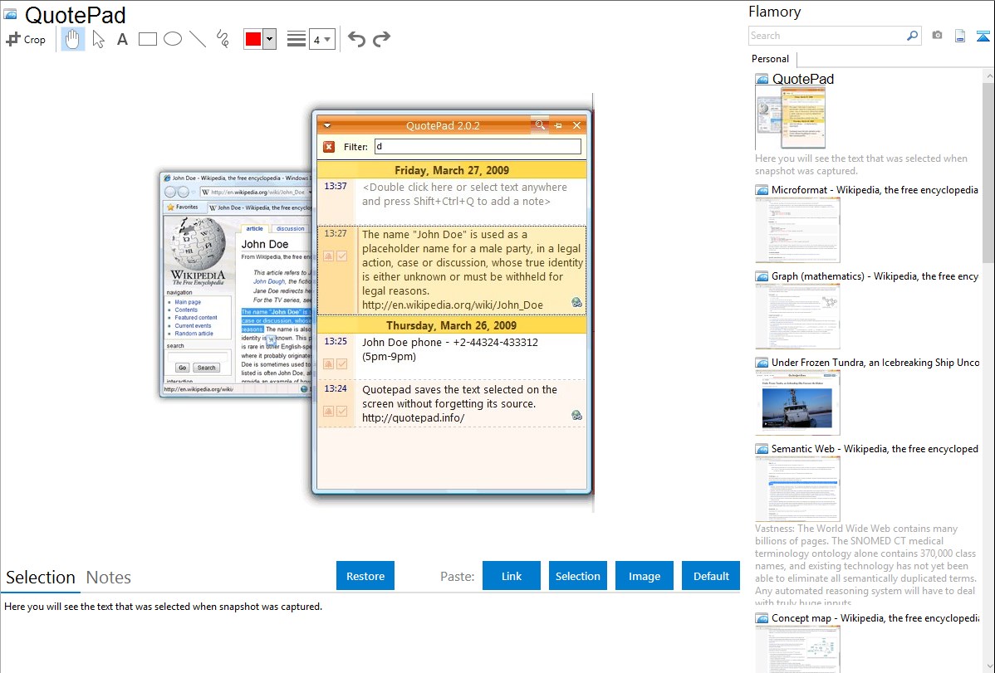Viewport: 995px width, 673px height.
Task: Click the checkmark icon on the 13:24 note
Action: click(342, 411)
